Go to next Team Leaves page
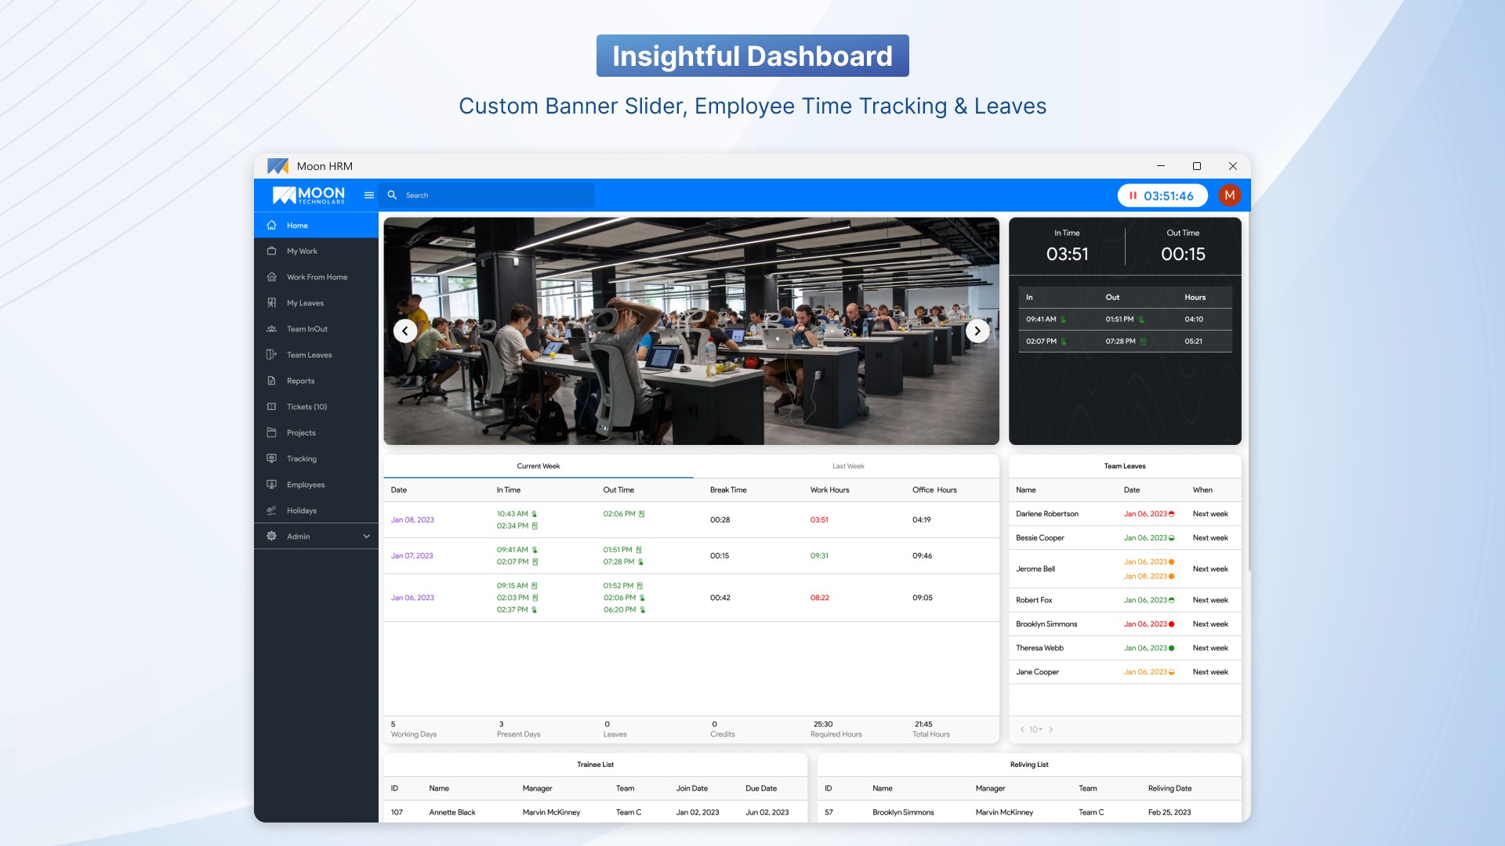1505x846 pixels. (1051, 729)
